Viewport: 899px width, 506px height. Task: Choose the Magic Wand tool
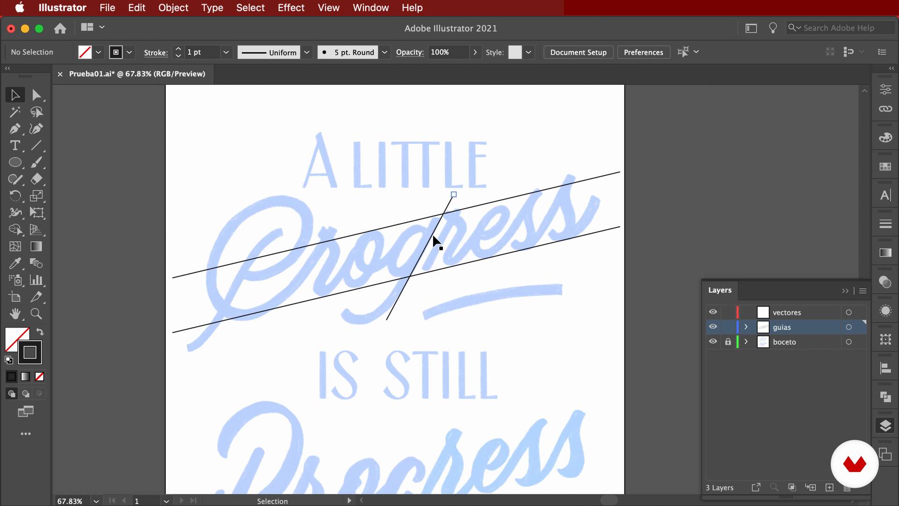click(x=15, y=112)
